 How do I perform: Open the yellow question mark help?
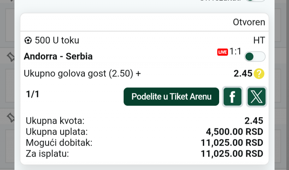[259, 73]
